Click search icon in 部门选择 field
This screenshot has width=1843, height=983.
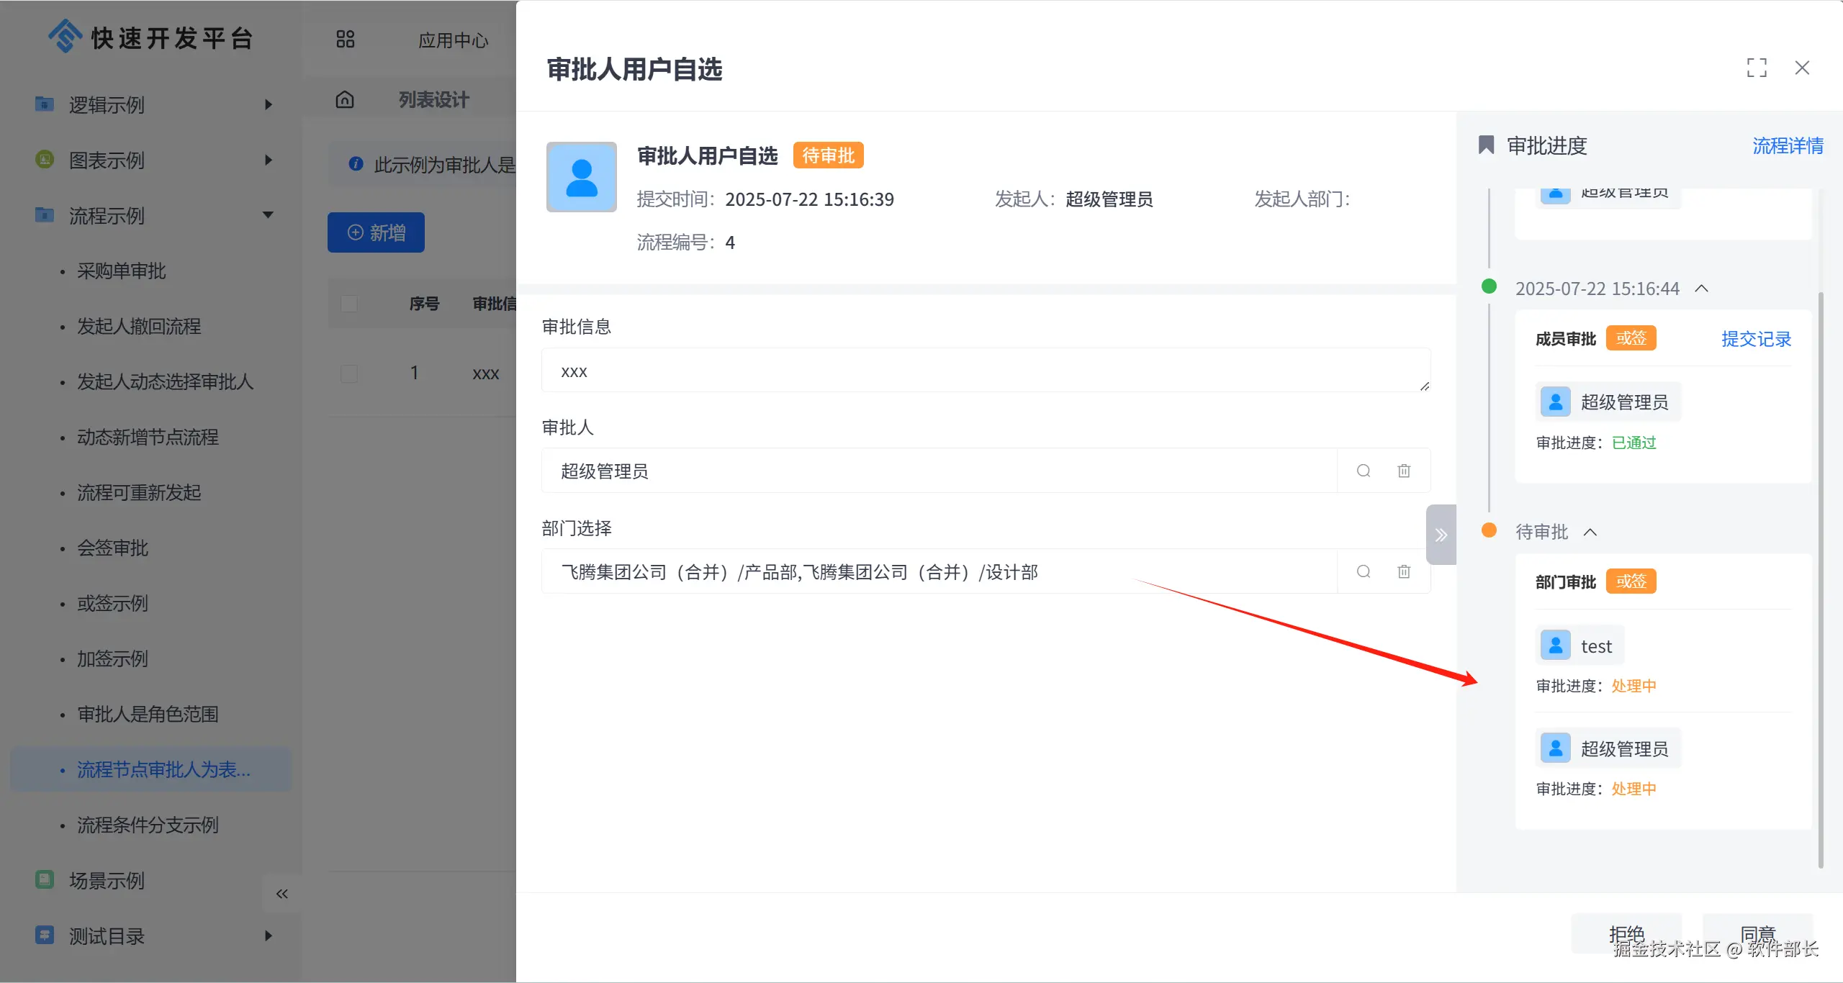pyautogui.click(x=1364, y=571)
